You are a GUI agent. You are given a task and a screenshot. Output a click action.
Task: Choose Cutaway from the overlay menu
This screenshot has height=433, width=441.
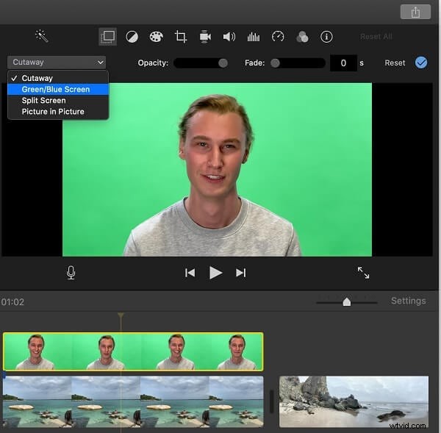[58, 78]
